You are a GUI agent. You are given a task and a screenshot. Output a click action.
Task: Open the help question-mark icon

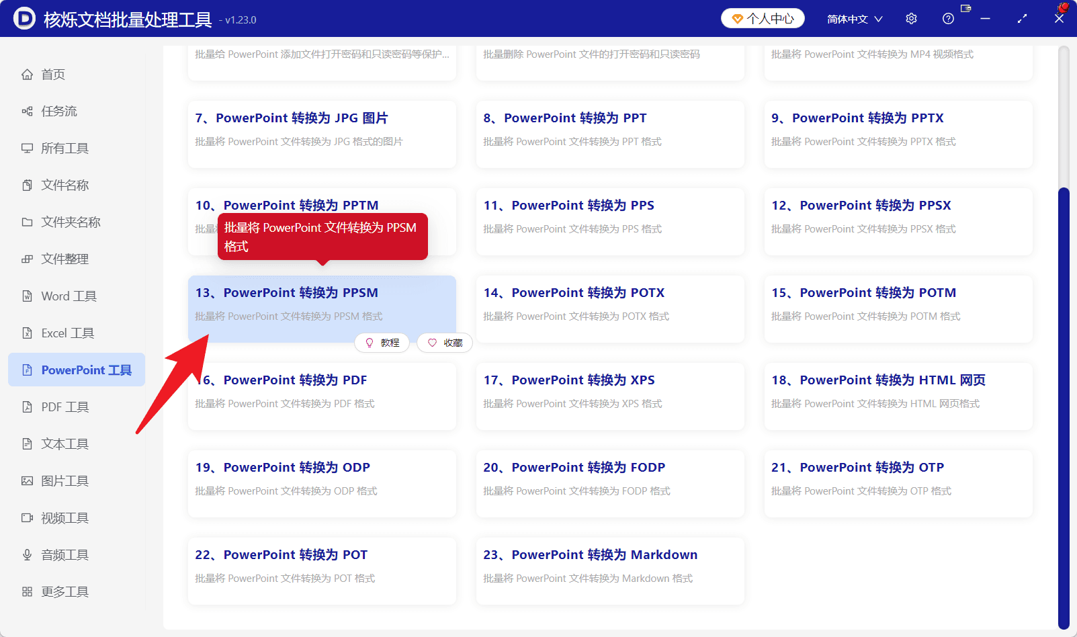[948, 19]
